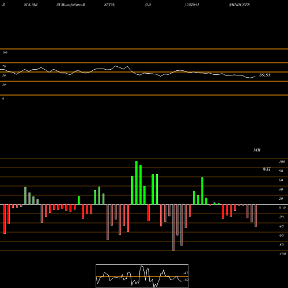
Task: Click the last red bar at right end
Action: 256,216
